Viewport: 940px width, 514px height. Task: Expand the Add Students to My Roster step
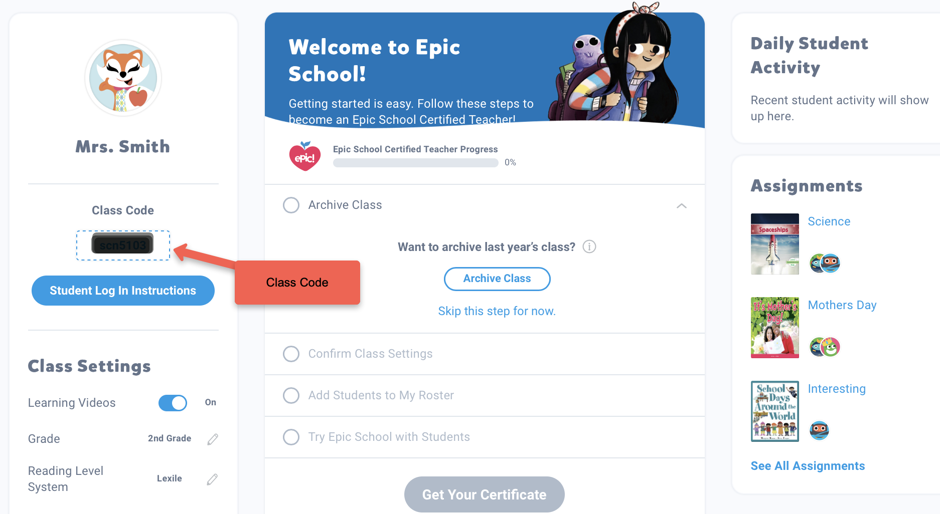[381, 395]
